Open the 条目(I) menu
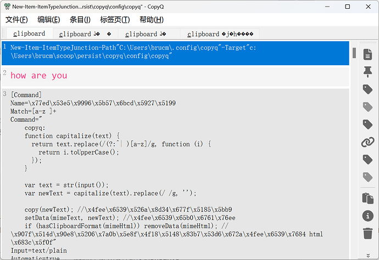This screenshot has width=379, height=260. coord(80,20)
